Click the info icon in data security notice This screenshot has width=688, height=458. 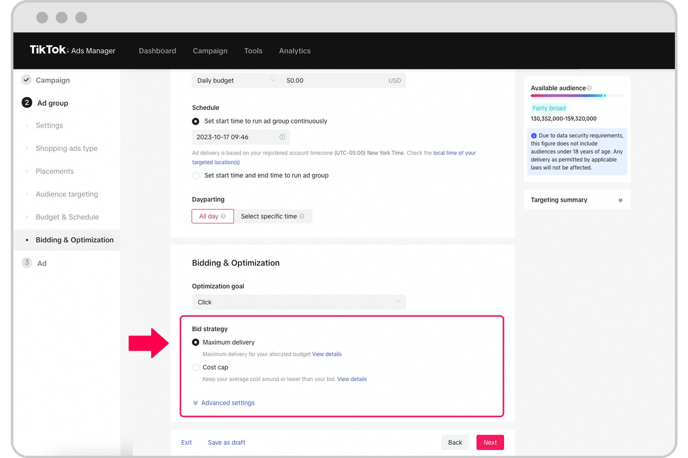(534, 136)
